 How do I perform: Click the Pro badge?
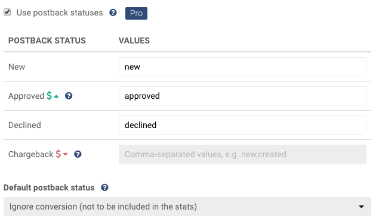click(x=136, y=13)
